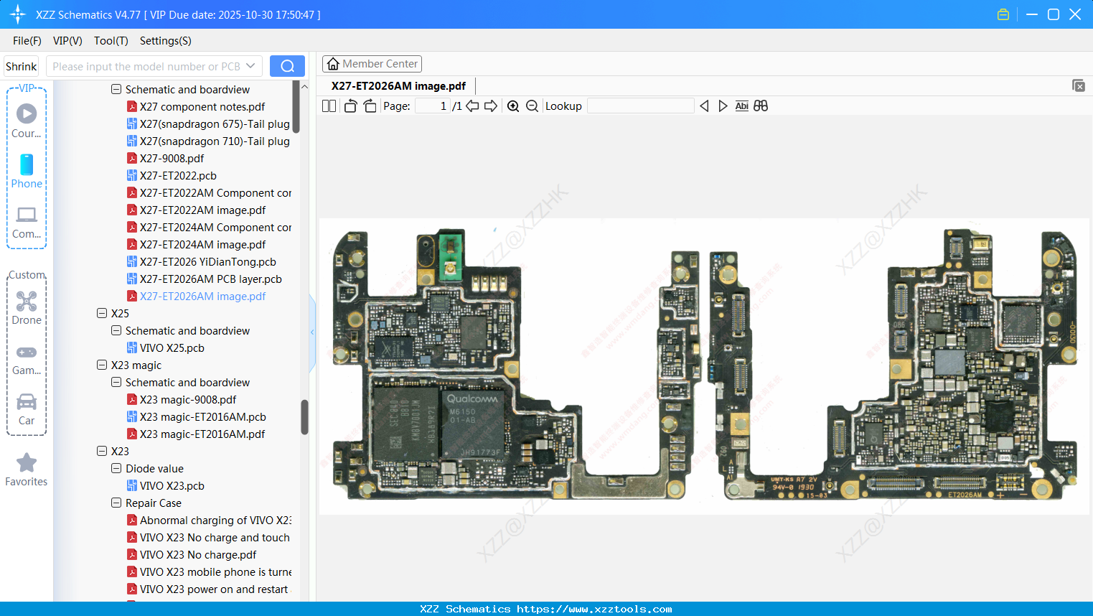Select the Computer category icon
The width and height of the screenshot is (1093, 616).
pyautogui.click(x=27, y=222)
